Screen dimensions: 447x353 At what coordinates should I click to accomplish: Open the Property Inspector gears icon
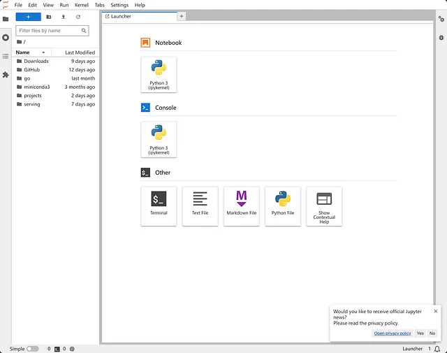[441, 19]
